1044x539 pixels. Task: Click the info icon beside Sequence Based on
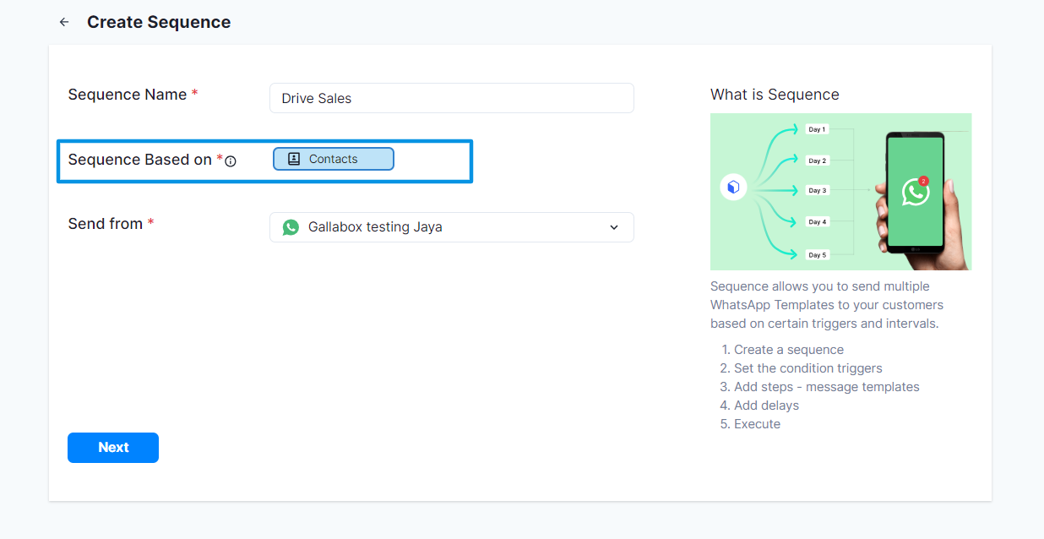(x=231, y=161)
